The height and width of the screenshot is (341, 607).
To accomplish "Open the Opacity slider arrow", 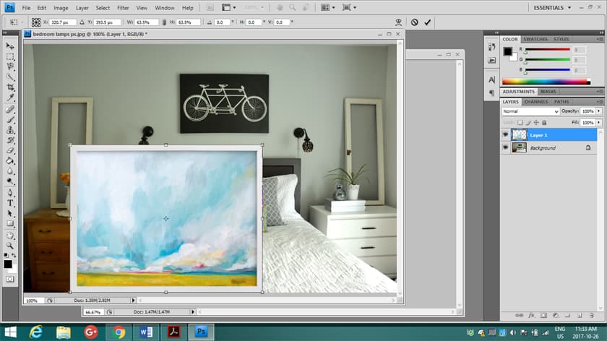I will (599, 111).
